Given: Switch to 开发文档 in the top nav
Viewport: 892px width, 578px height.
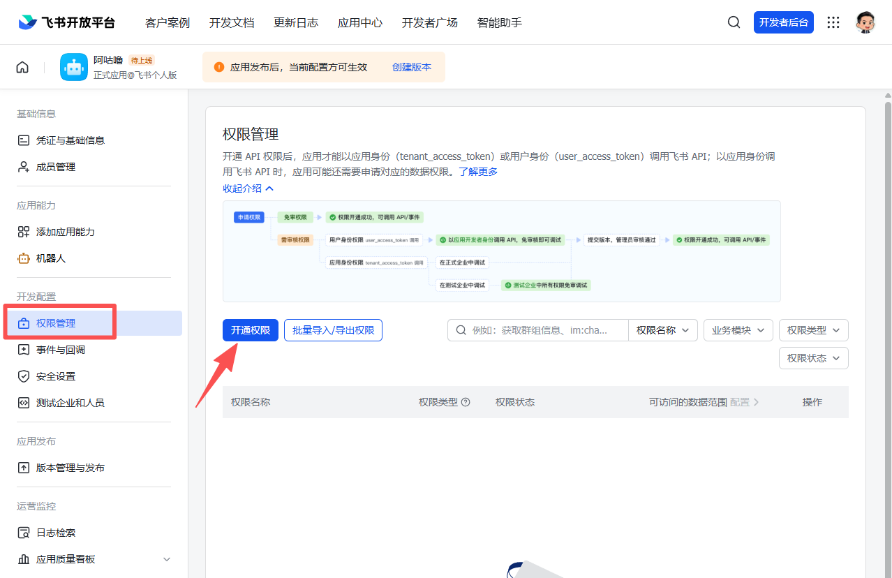Looking at the screenshot, I should [232, 22].
